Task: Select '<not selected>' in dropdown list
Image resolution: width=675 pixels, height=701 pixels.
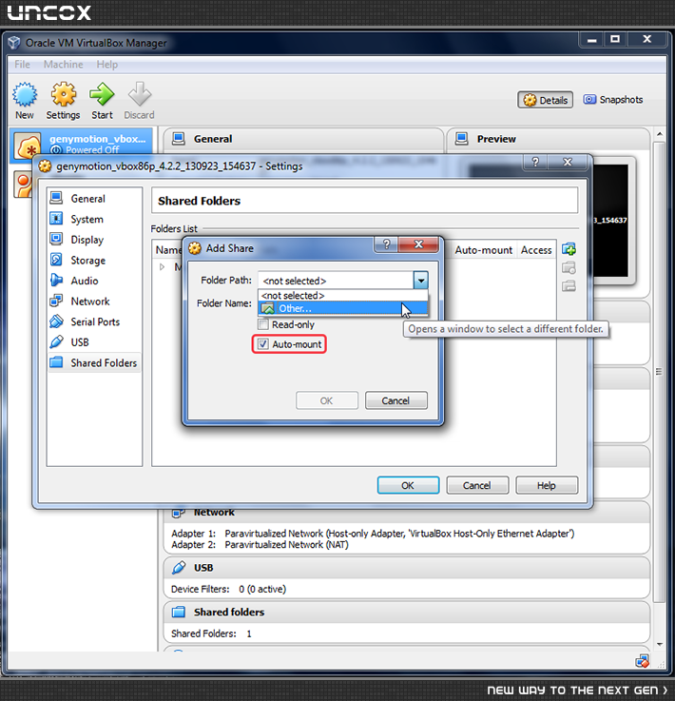Action: (342, 296)
